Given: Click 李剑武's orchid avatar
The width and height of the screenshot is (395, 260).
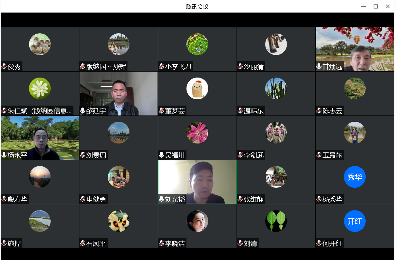Looking at the screenshot, I should coord(276,133).
